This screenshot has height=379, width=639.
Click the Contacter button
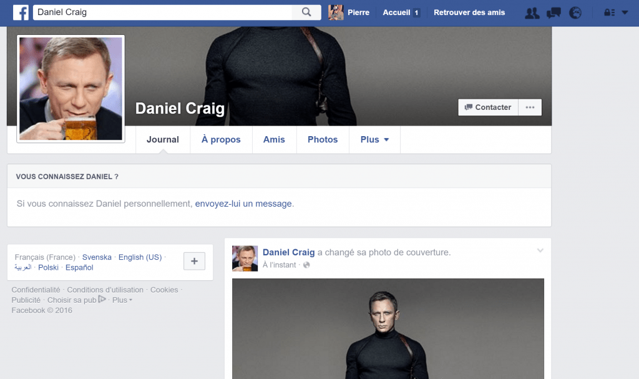pyautogui.click(x=488, y=107)
